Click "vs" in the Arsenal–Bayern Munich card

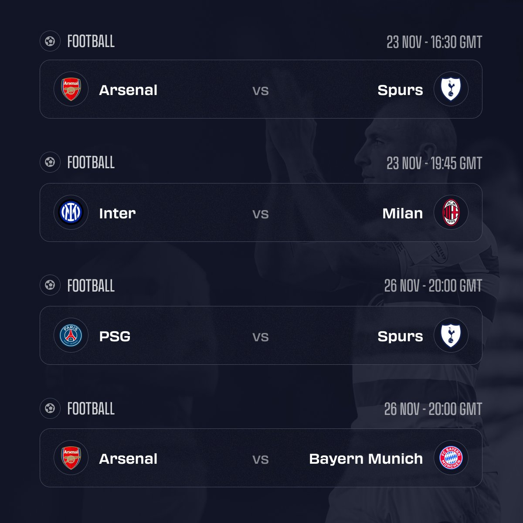click(x=261, y=459)
